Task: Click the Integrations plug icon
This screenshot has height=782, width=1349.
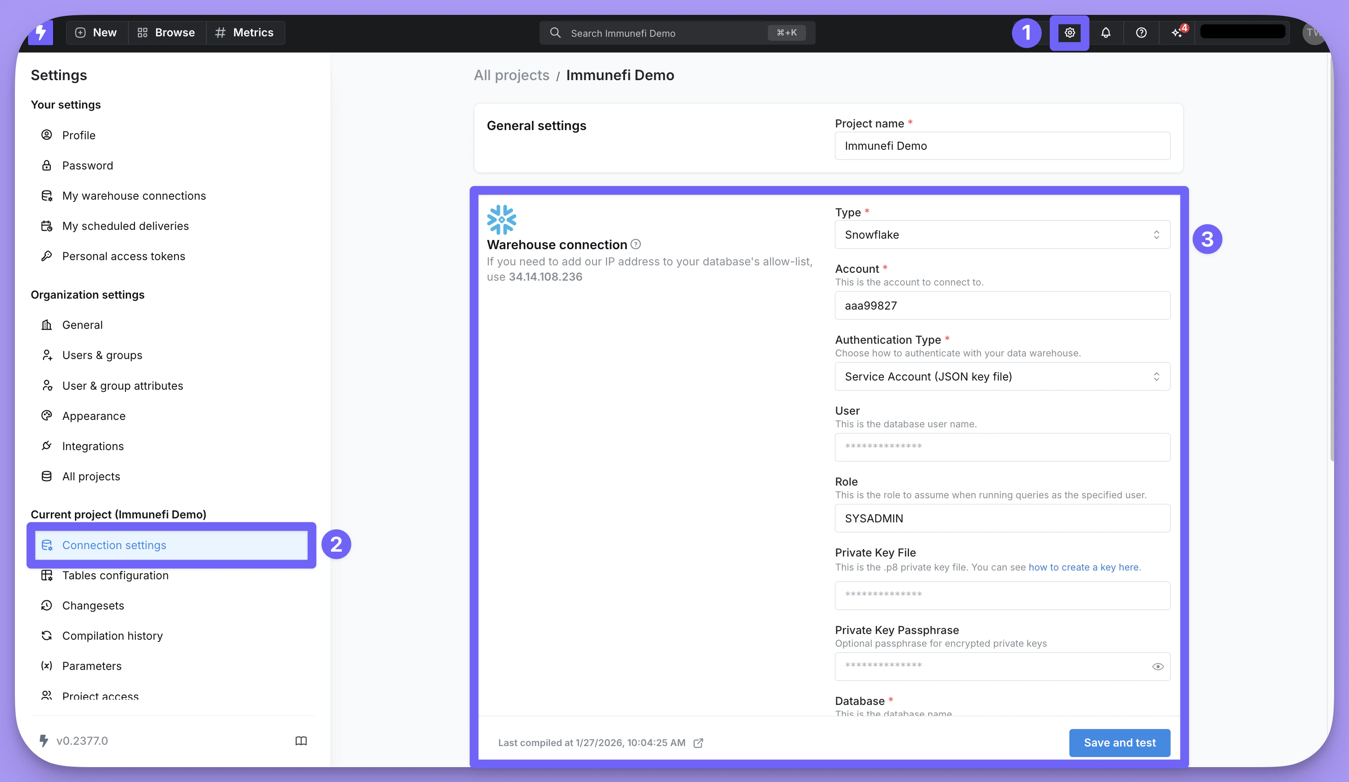Action: [46, 446]
